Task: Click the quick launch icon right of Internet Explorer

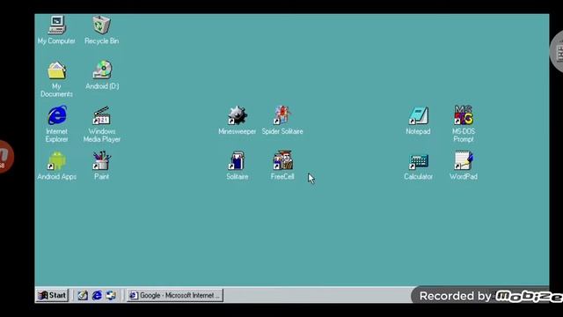Action: pyautogui.click(x=111, y=296)
